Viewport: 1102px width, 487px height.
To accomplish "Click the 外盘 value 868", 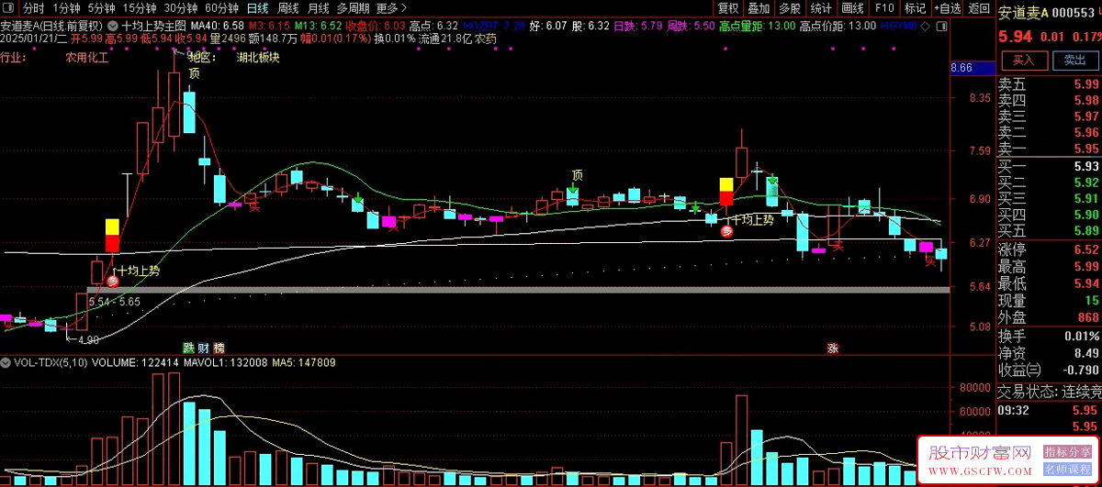I will point(1088,317).
